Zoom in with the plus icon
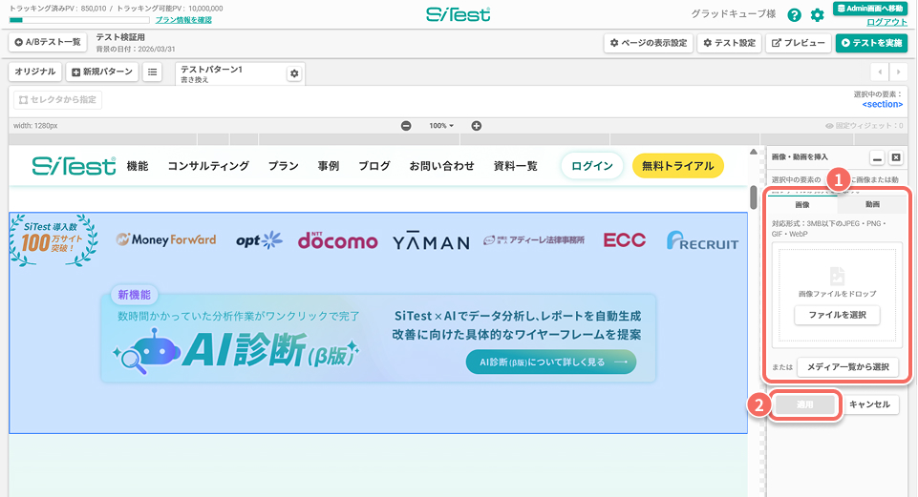 pos(477,126)
